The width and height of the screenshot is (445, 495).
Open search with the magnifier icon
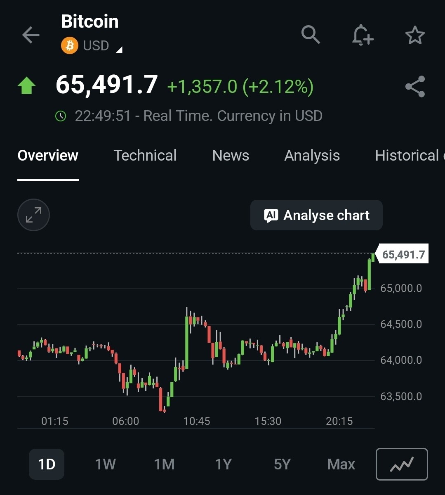pyautogui.click(x=311, y=34)
